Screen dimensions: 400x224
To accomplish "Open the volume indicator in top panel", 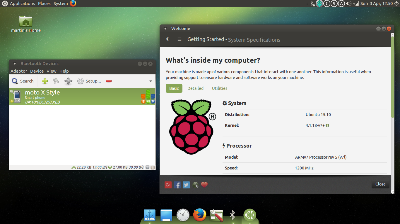I will coord(348,3).
